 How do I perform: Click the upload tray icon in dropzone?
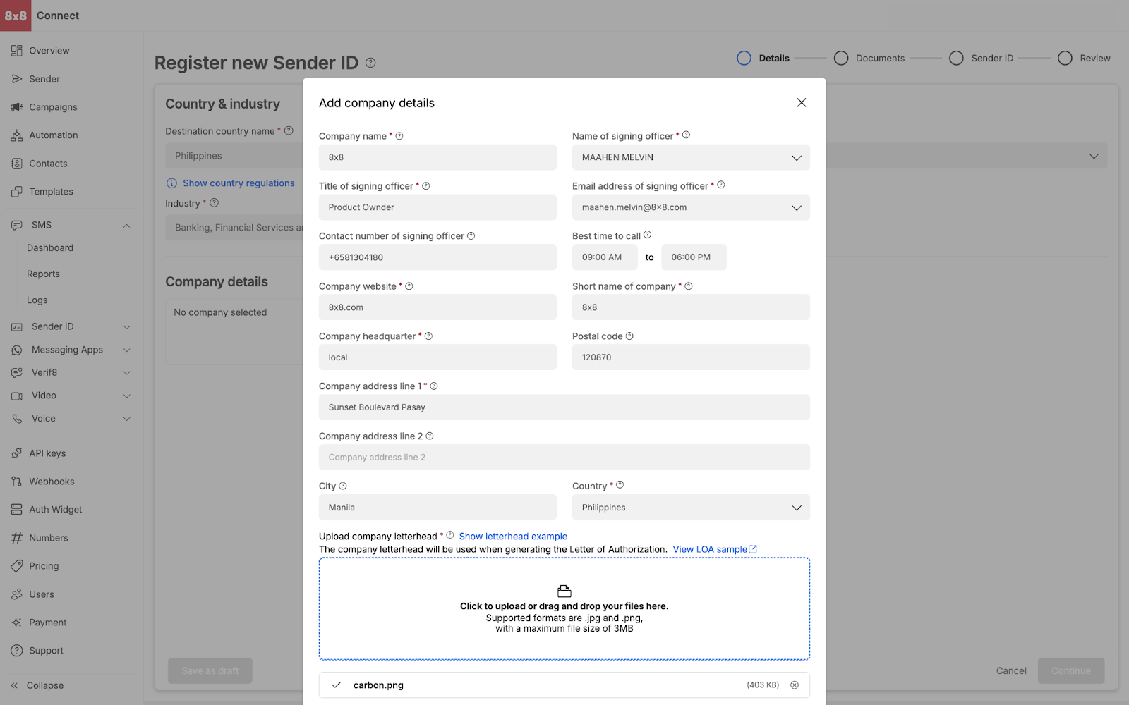pyautogui.click(x=564, y=591)
